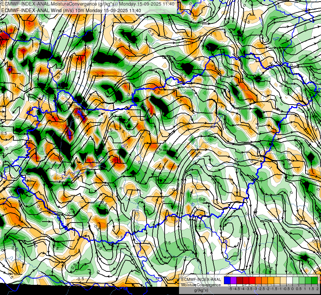
Task: Click the purple legend swatch
Action: point(233,281)
